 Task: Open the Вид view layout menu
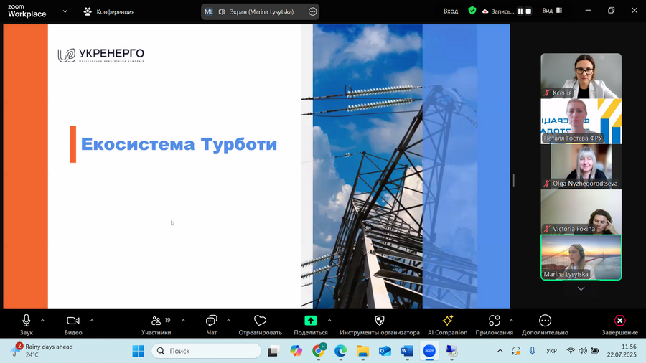(552, 11)
